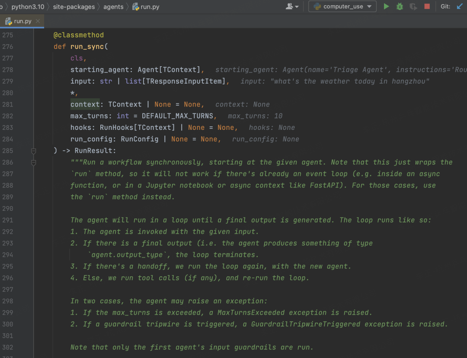Click line number 281 in the gutter
467x358 pixels.
(x=8, y=104)
